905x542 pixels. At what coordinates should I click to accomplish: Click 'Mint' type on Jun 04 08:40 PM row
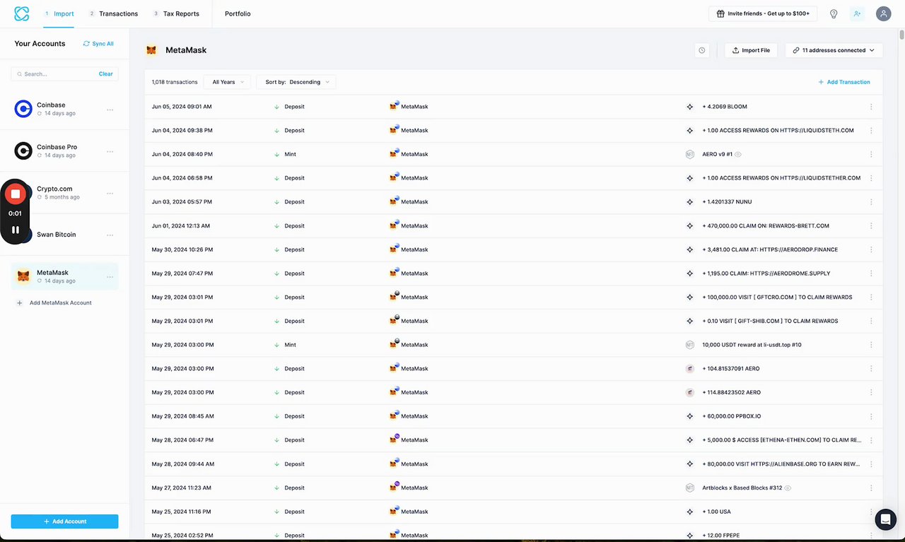[x=290, y=154]
